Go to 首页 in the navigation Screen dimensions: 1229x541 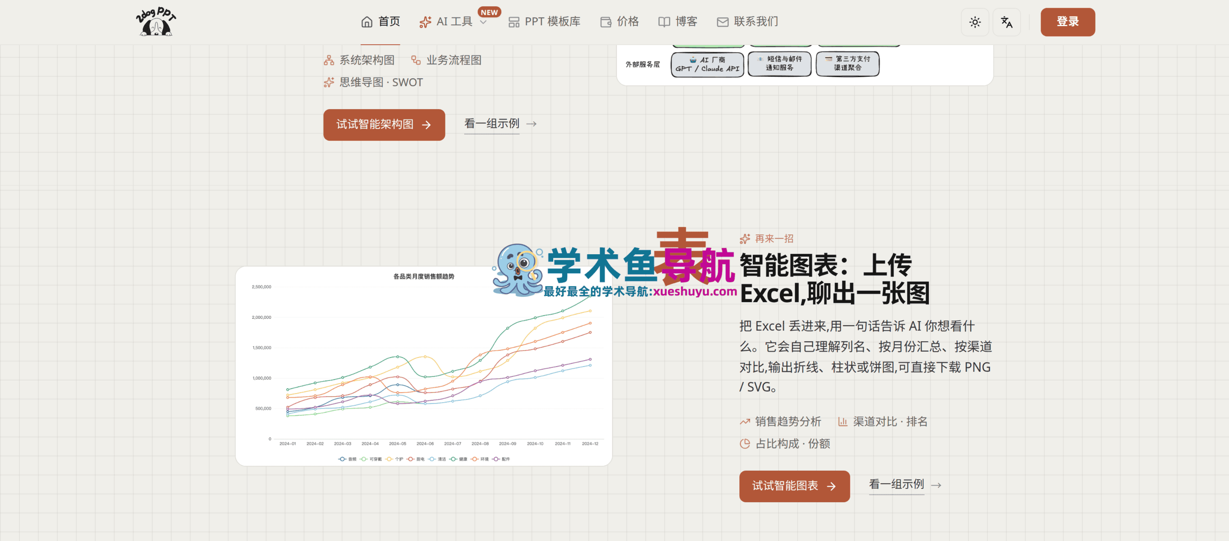(x=380, y=22)
